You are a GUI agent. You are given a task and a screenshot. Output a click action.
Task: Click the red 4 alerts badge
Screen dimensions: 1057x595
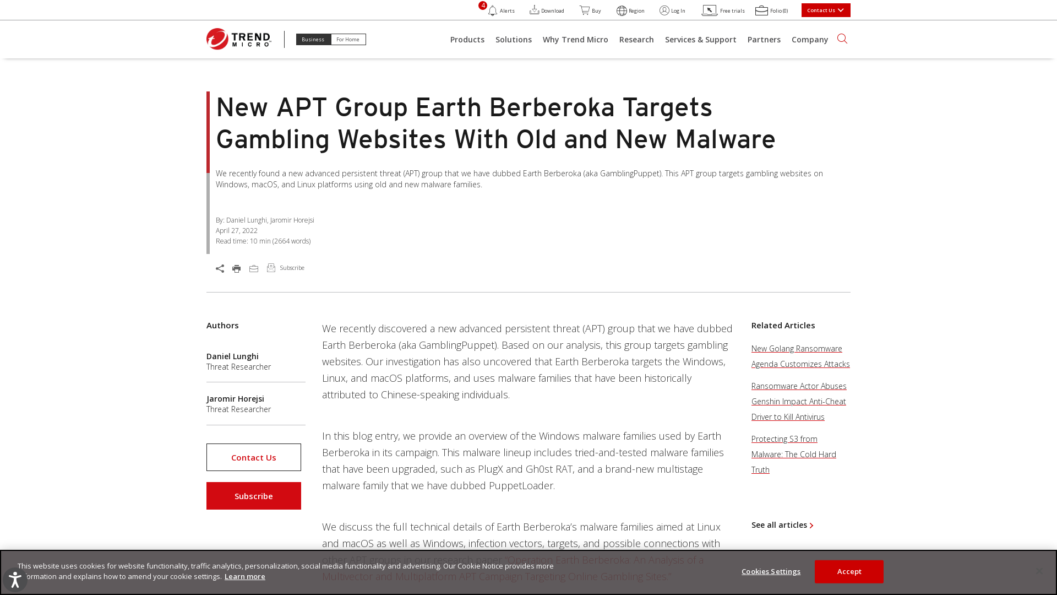[x=483, y=6]
